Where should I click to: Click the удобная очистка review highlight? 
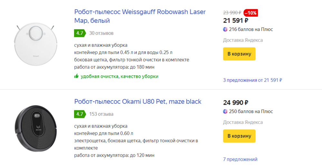point(99,76)
